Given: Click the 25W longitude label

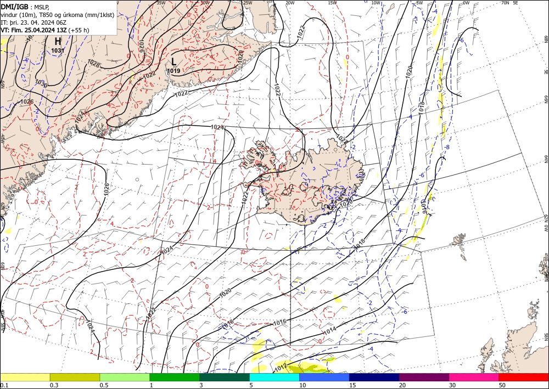Looking at the screenshot, I should 248,3.
